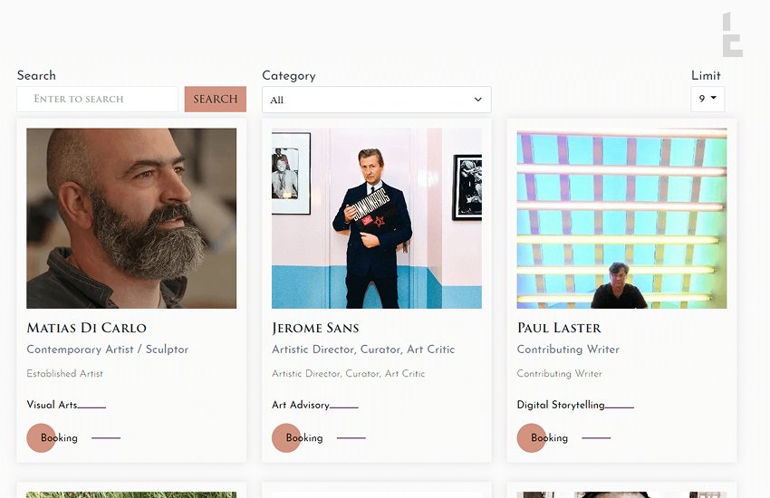Image resolution: width=770 pixels, height=498 pixels.
Task: Click the Booking circle on Paul Laster's card
Action: (x=532, y=437)
